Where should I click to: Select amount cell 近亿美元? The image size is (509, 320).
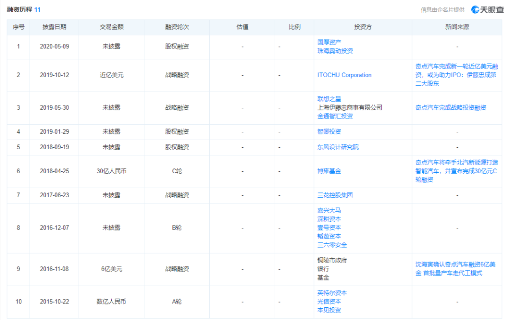click(x=112, y=75)
